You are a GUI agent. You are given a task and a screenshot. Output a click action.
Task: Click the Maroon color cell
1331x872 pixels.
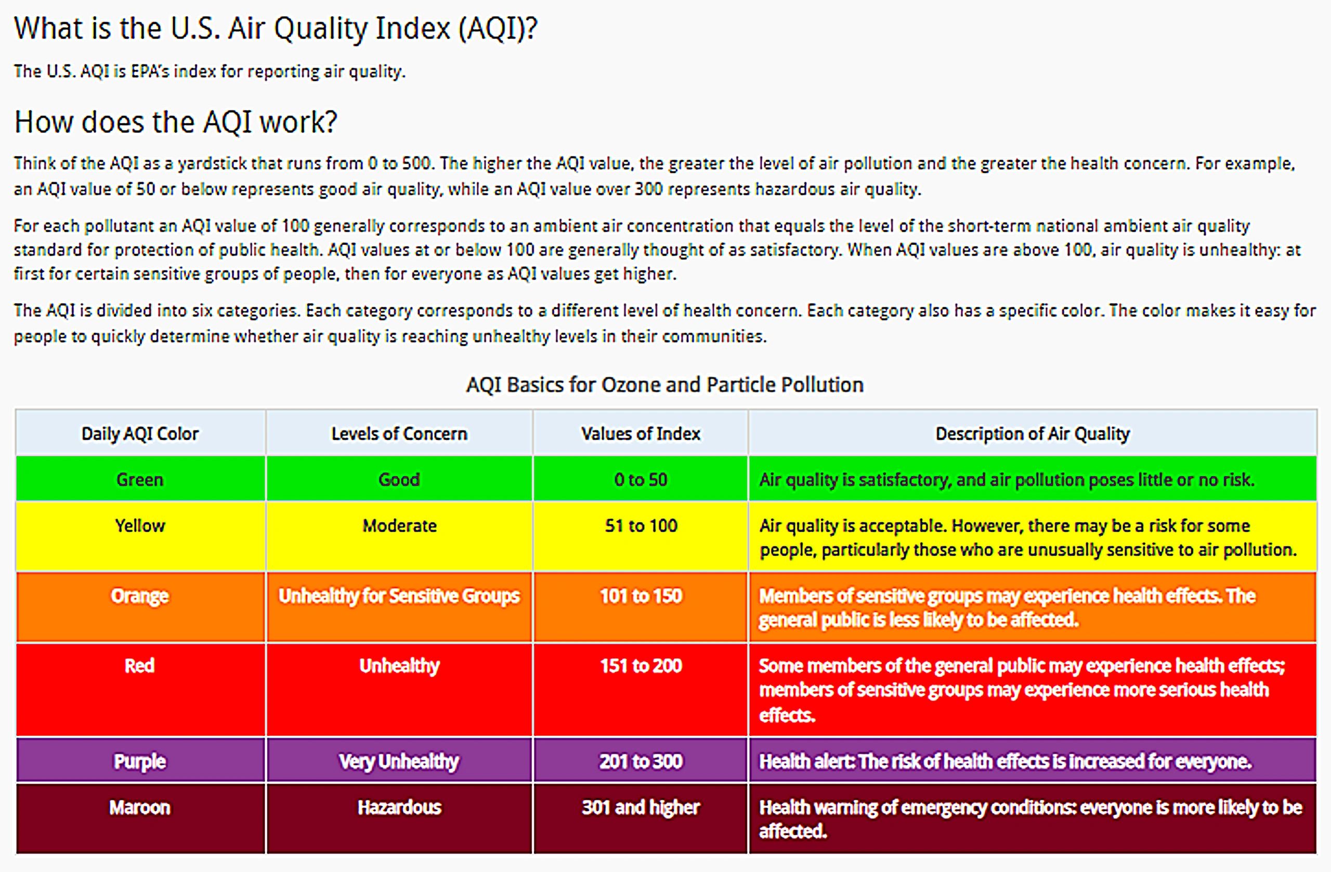coord(140,808)
